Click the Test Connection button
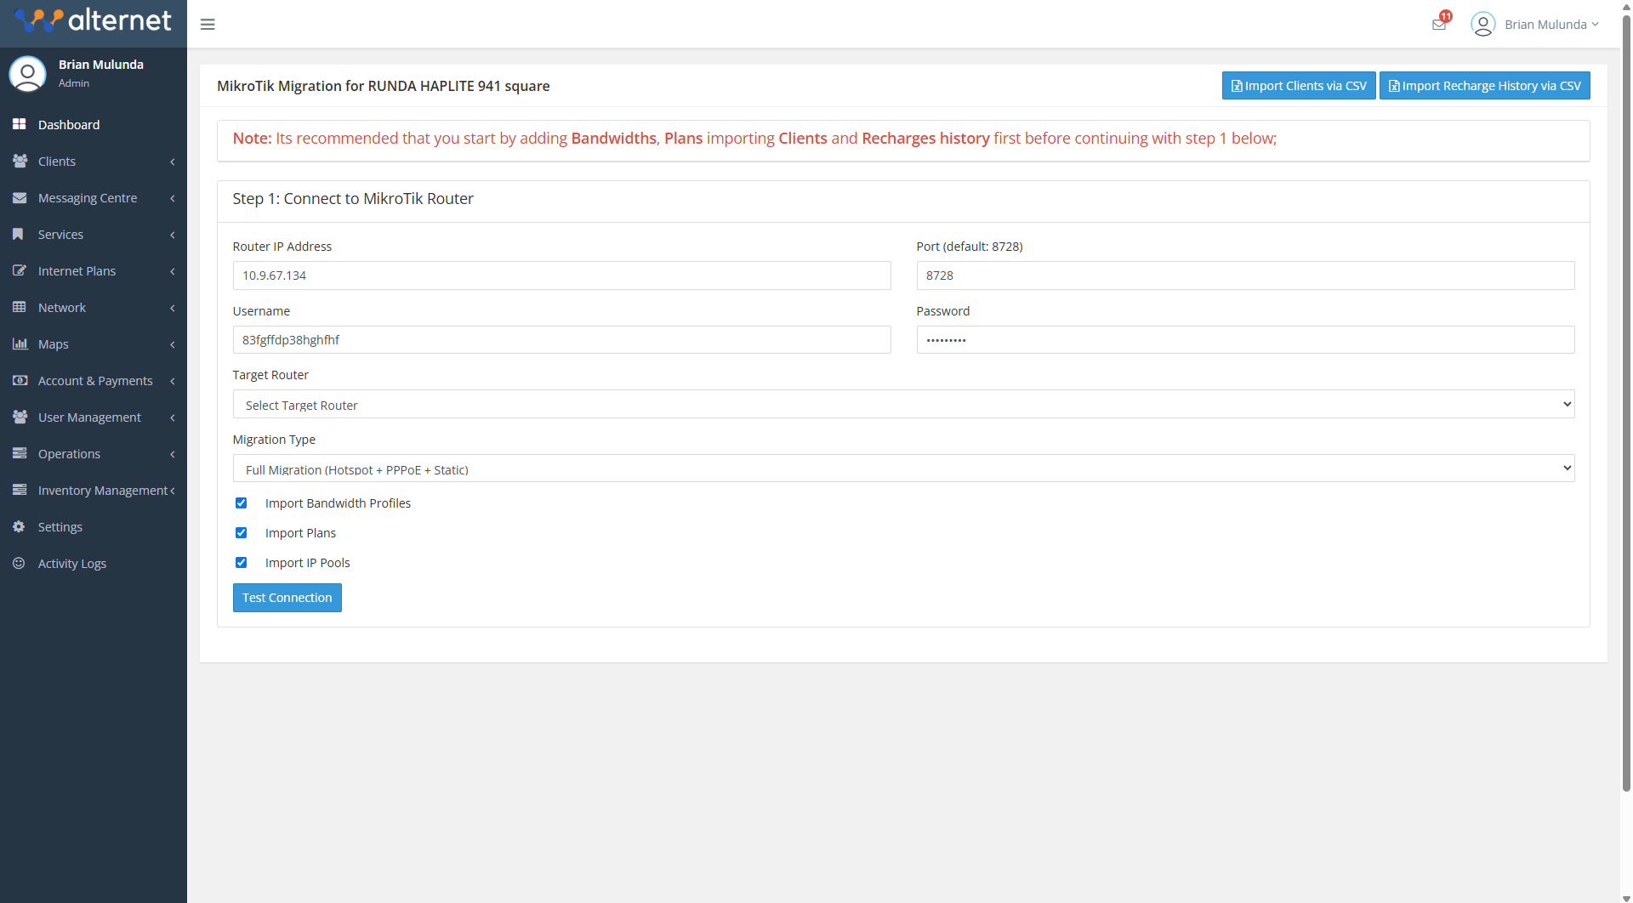 pos(287,597)
